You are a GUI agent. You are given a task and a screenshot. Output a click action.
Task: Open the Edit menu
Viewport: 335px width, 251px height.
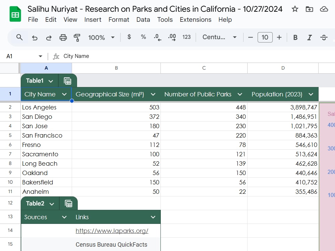(51, 20)
